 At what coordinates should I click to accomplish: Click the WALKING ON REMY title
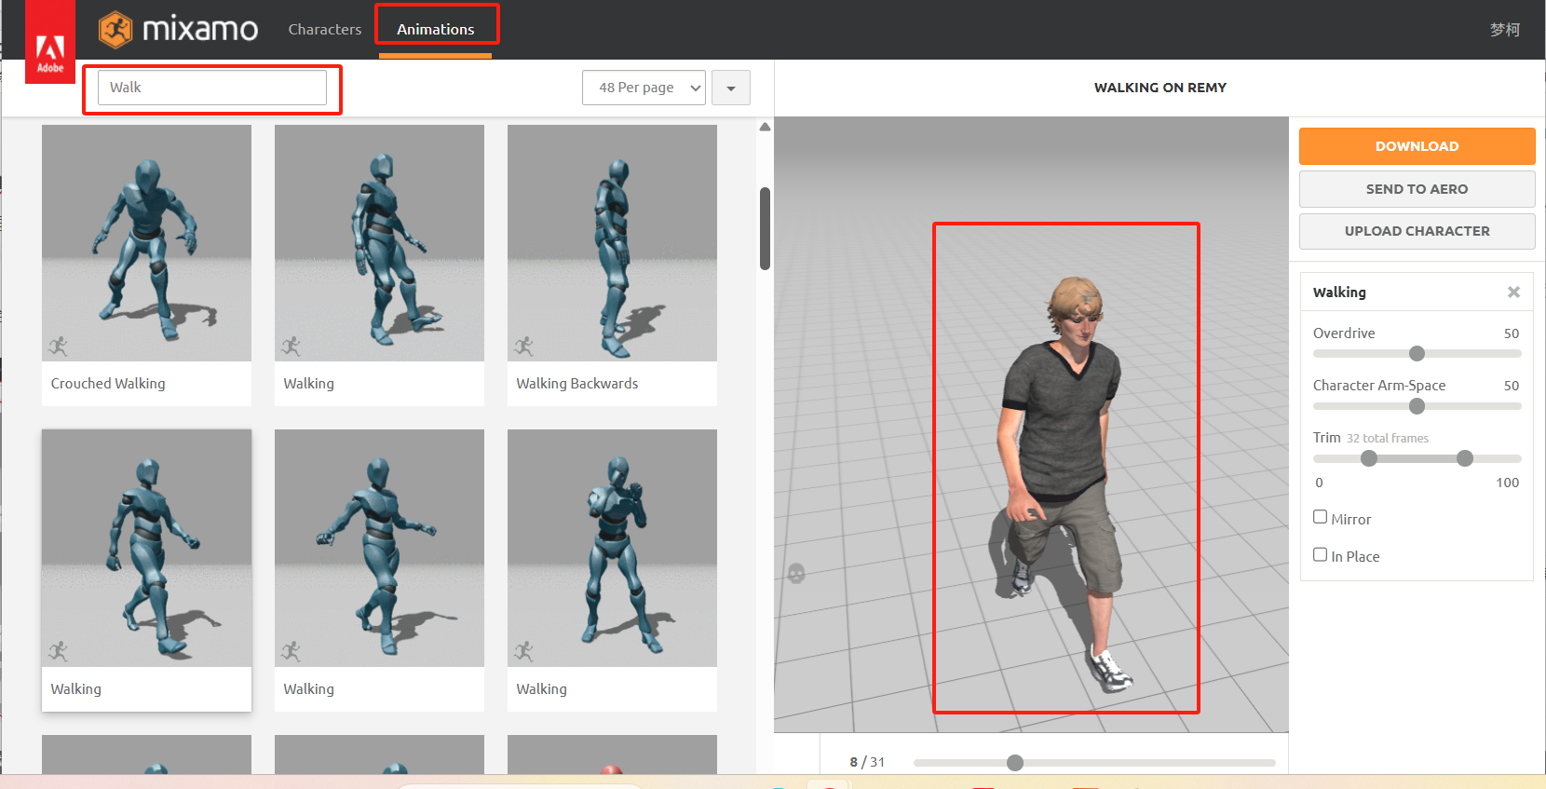pos(1159,88)
